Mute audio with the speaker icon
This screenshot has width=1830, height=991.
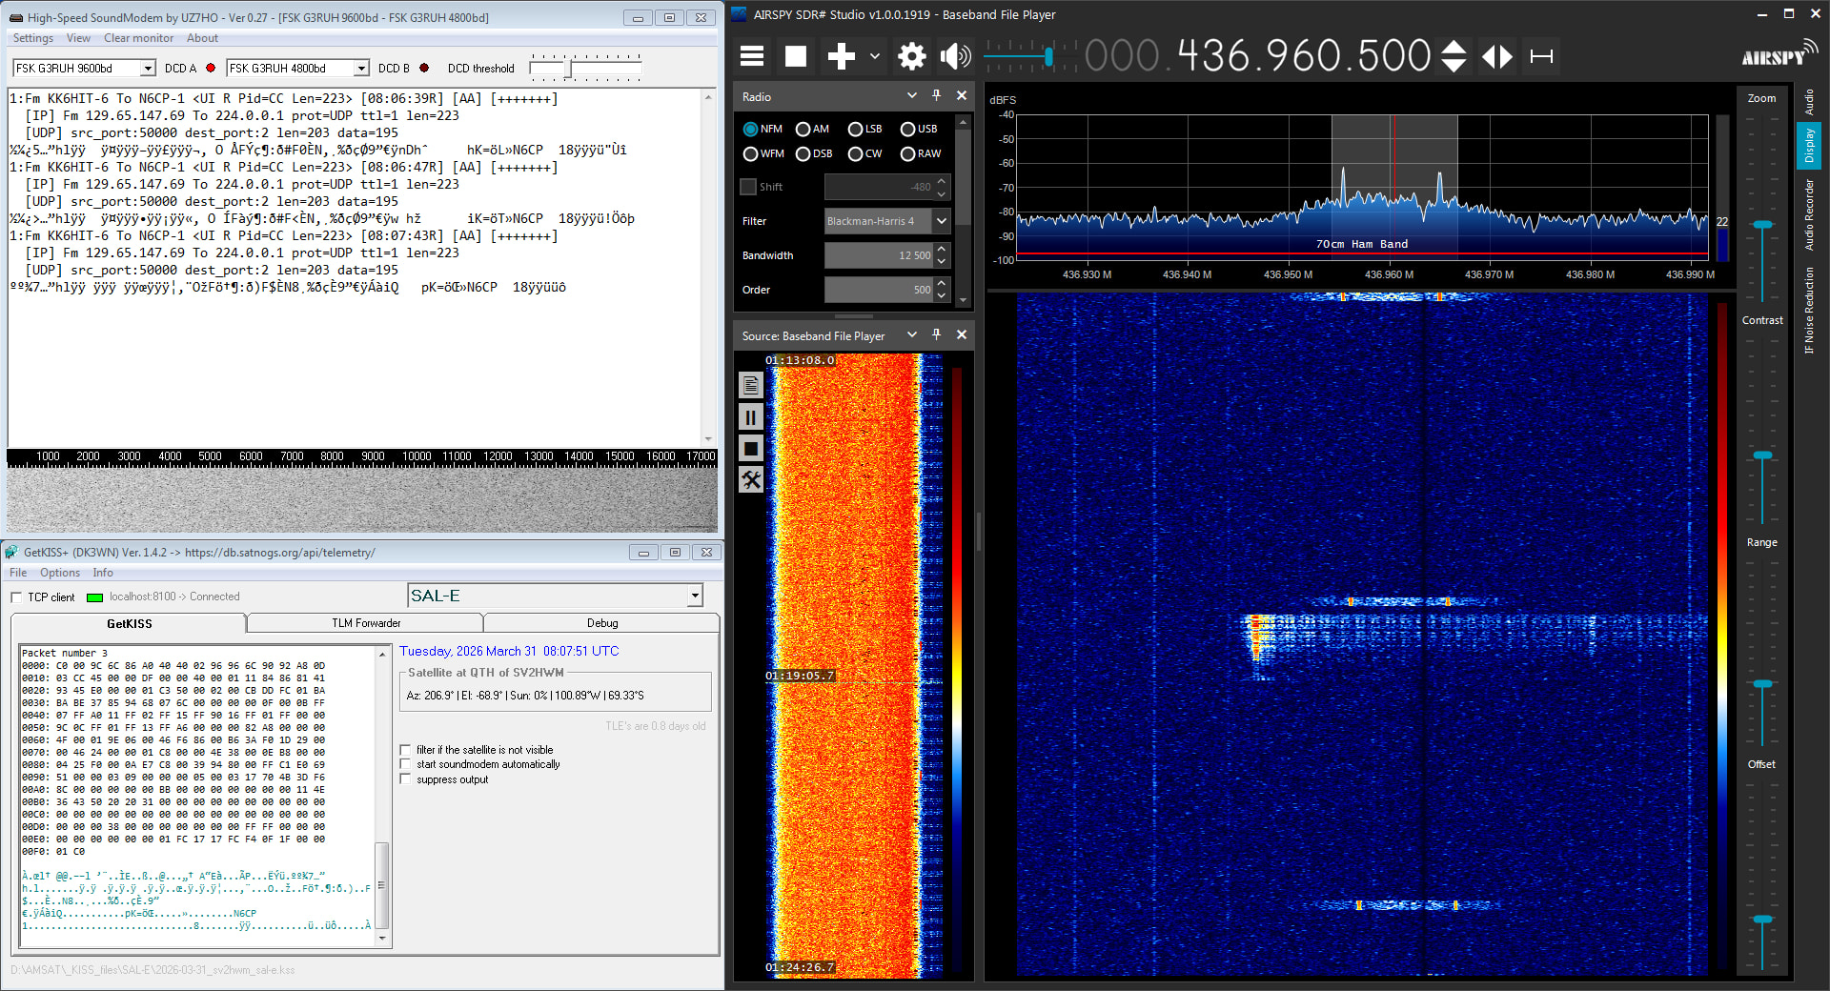[x=954, y=56]
